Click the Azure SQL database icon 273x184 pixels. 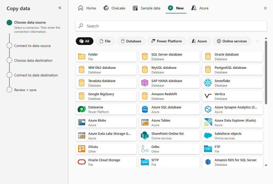click(145, 109)
